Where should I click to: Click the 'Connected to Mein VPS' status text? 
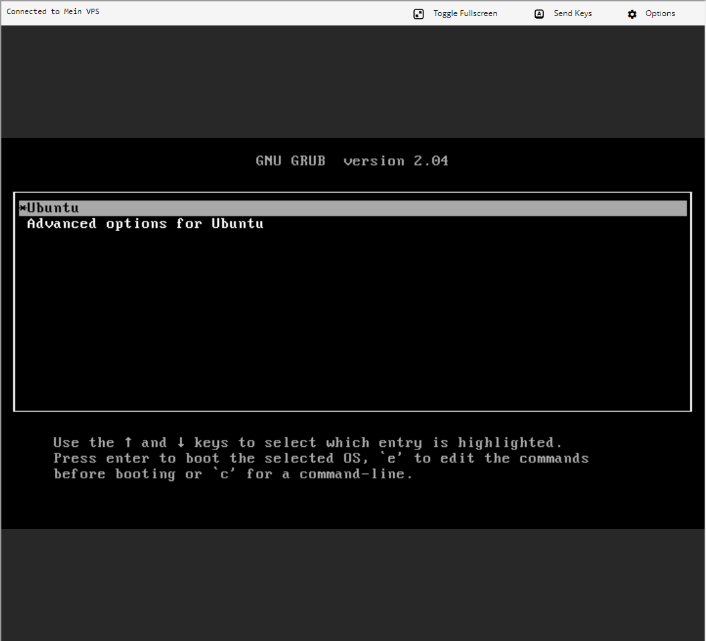(x=53, y=11)
